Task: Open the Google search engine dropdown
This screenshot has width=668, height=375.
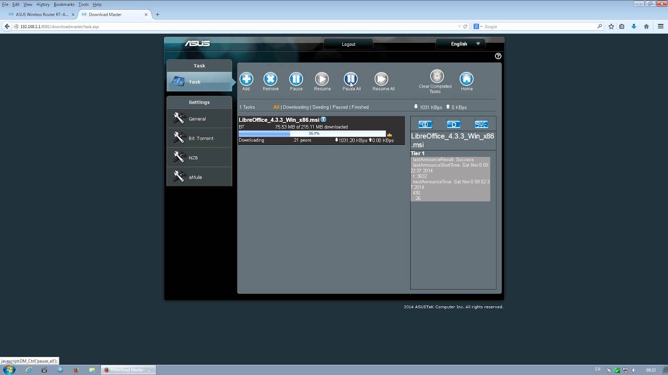Action: tap(477, 27)
